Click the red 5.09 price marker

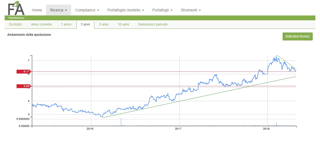pos(24,86)
